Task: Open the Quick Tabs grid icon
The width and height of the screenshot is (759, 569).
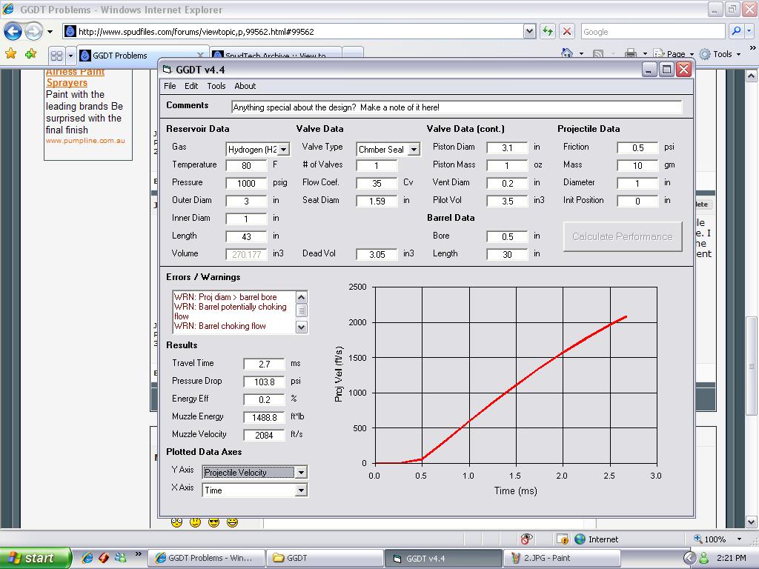Action: 56,56
